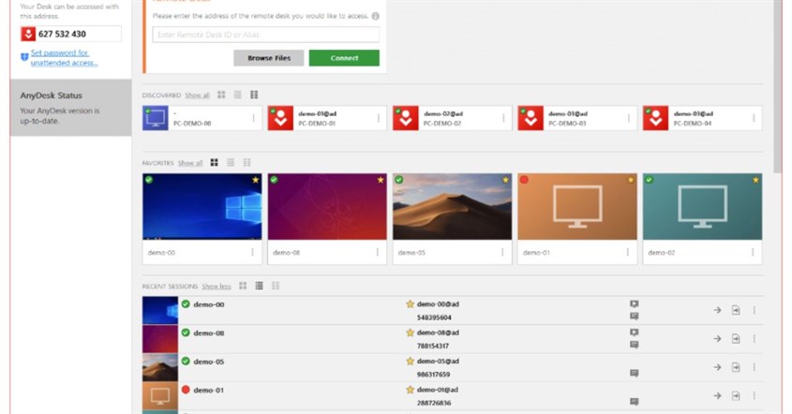The width and height of the screenshot is (792, 414).
Task: Open three-dot menu on demo-05 favorite
Action: 502,252
